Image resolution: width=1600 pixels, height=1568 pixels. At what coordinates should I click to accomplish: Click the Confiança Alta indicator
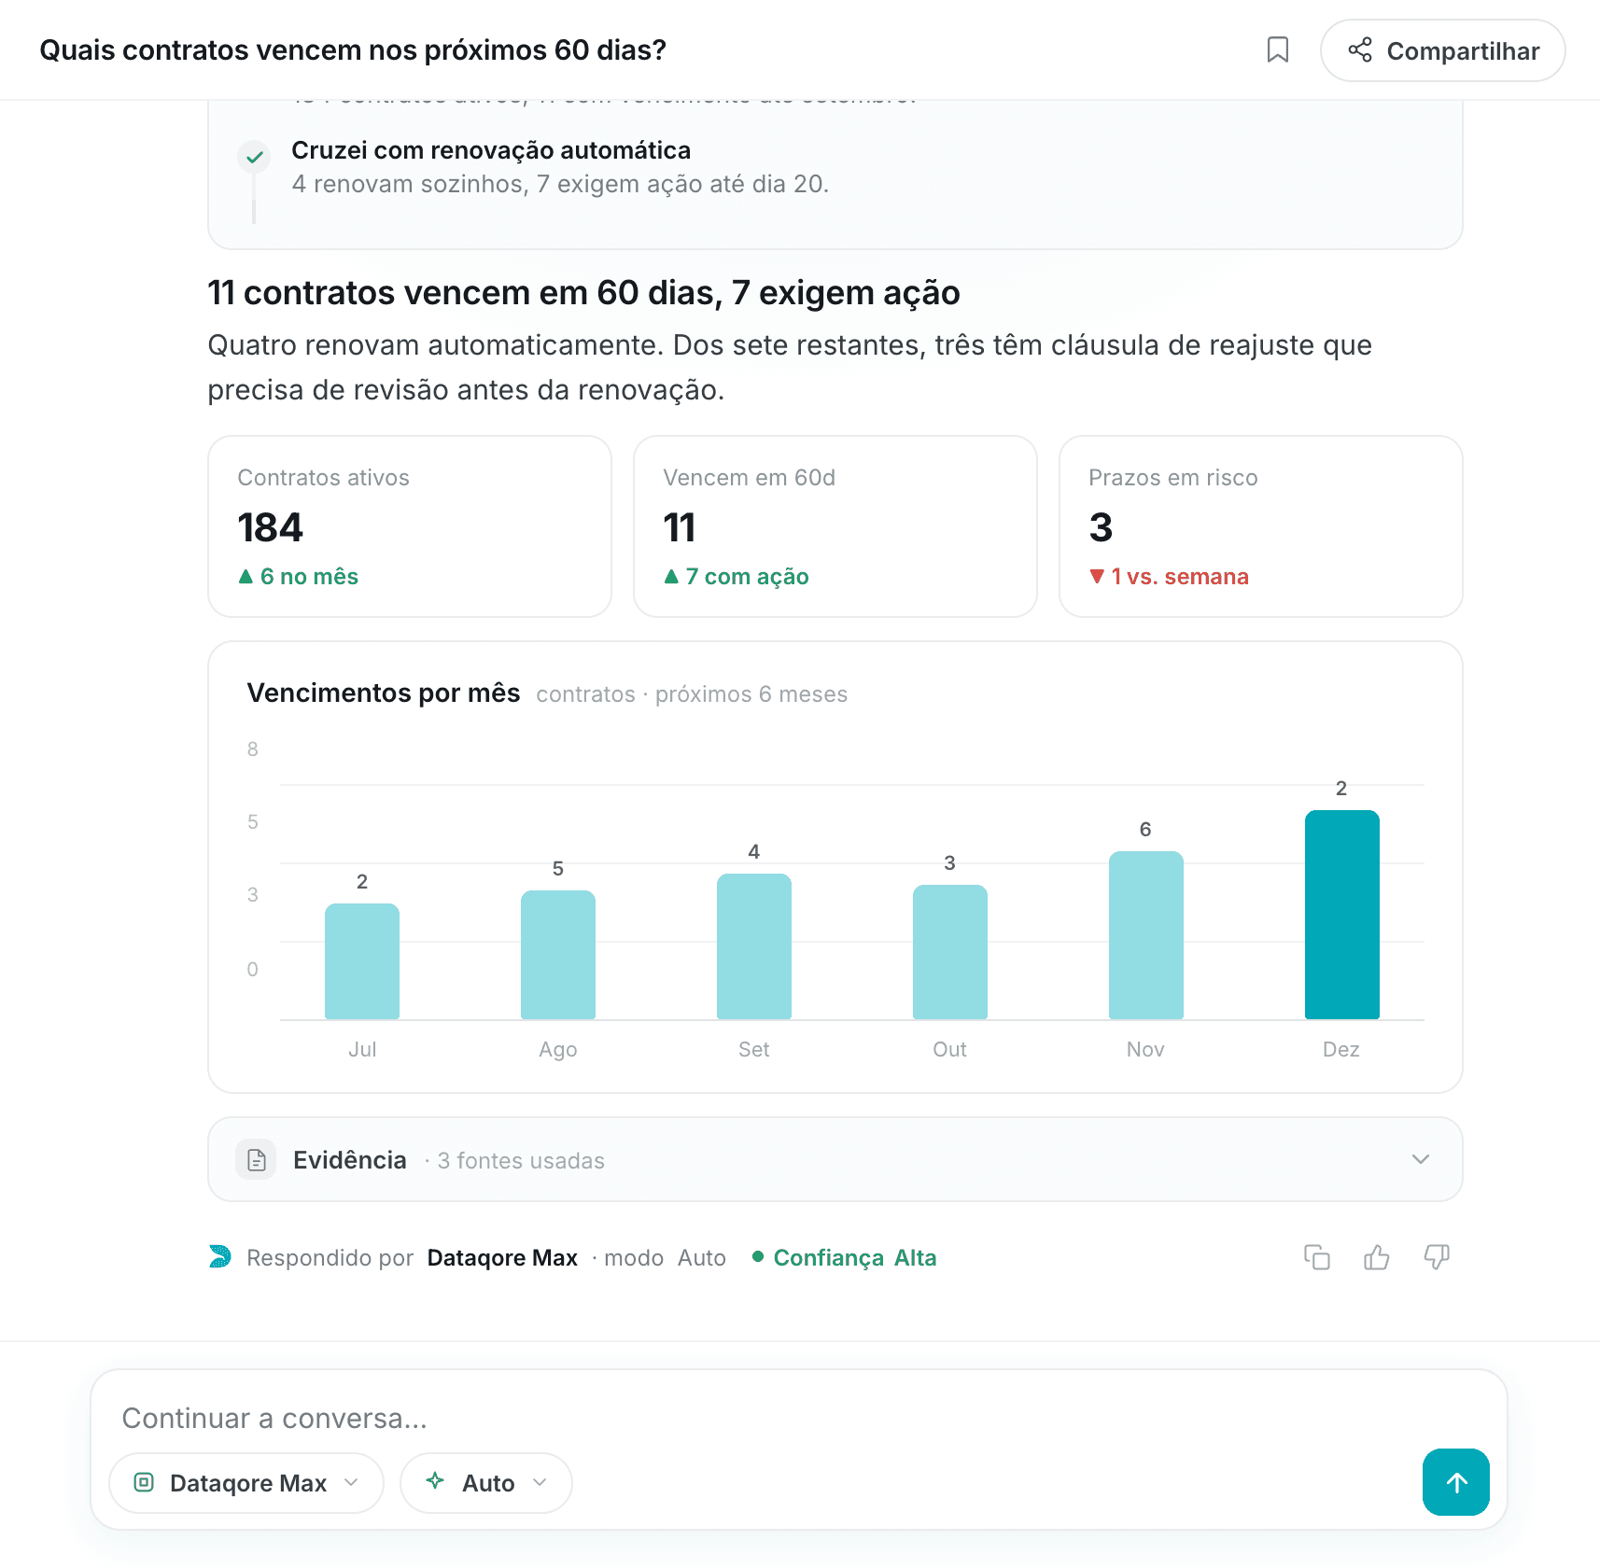[845, 1257]
